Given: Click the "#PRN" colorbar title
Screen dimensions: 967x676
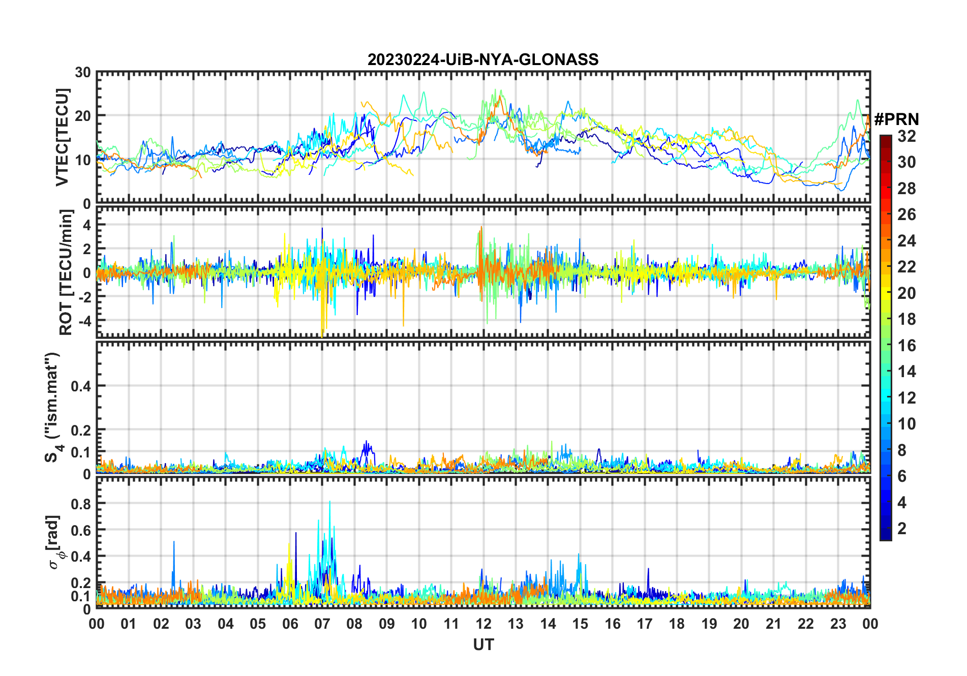Looking at the screenshot, I should [896, 119].
